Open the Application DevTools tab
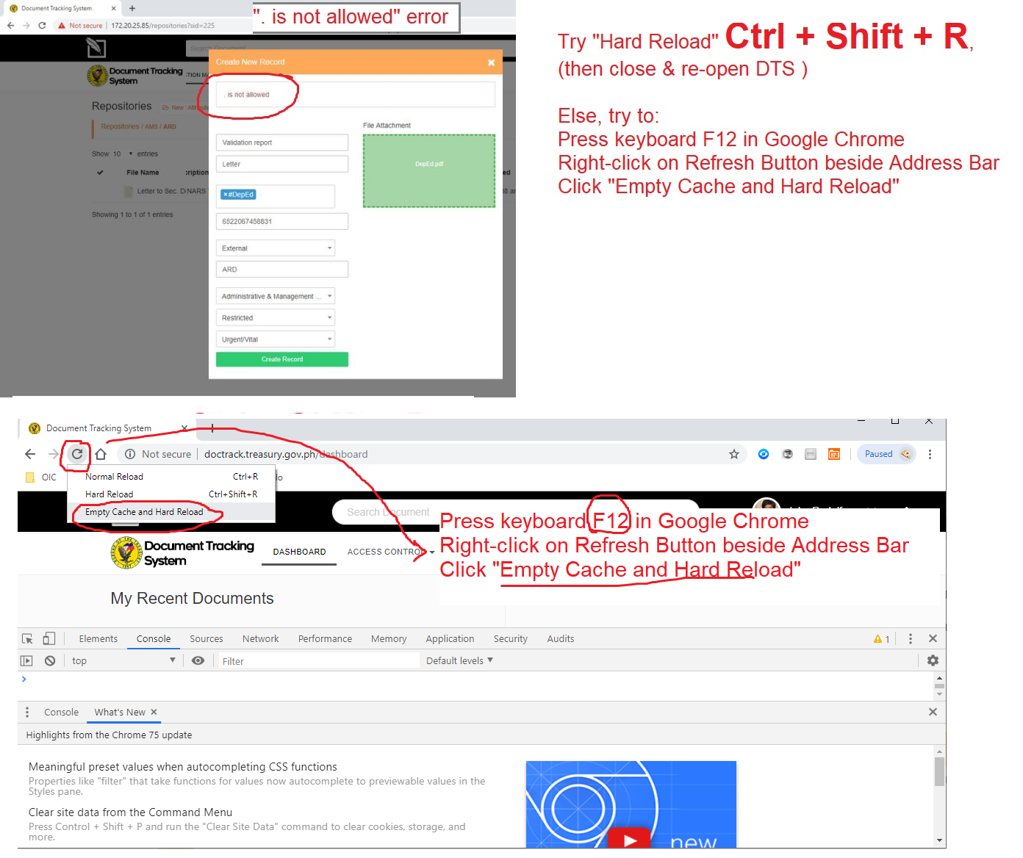 (x=450, y=638)
